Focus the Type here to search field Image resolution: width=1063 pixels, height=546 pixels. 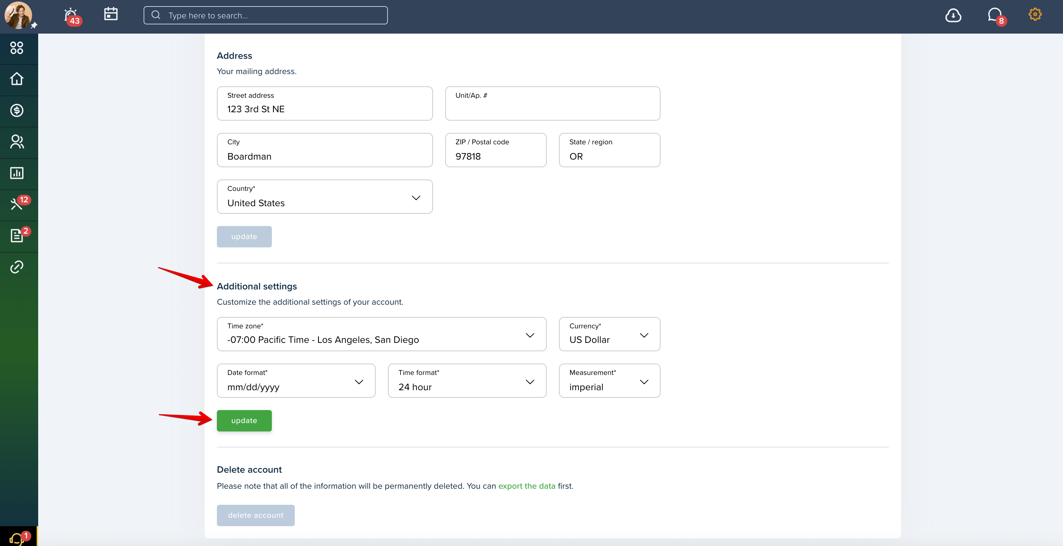tap(265, 15)
